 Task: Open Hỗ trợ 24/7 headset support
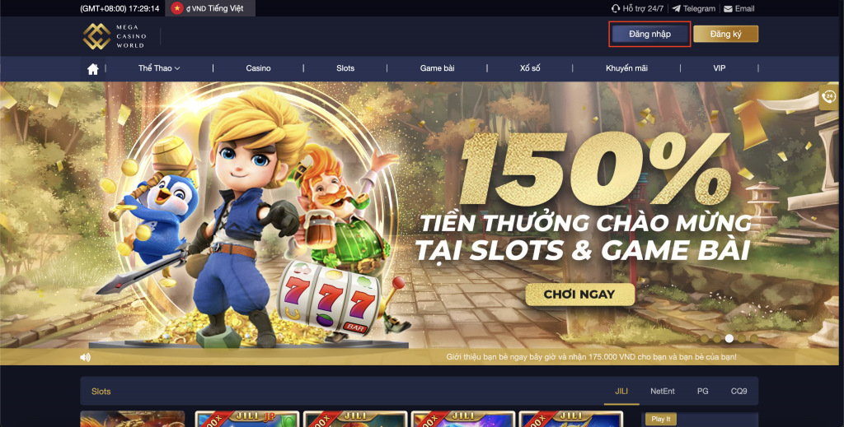coord(637,8)
